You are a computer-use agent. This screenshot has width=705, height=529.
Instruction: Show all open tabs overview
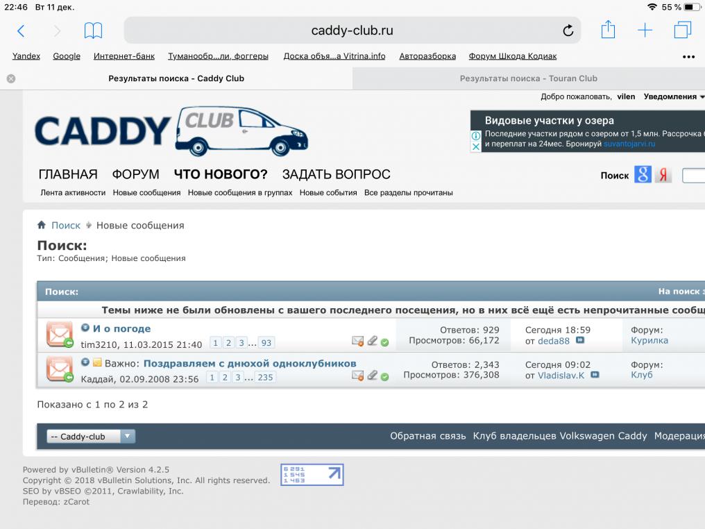tap(683, 30)
